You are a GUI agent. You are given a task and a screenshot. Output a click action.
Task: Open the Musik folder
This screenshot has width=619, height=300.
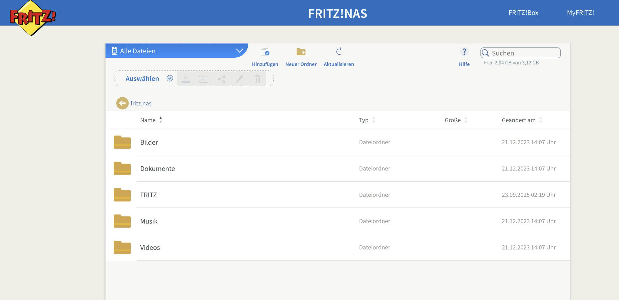[149, 221]
